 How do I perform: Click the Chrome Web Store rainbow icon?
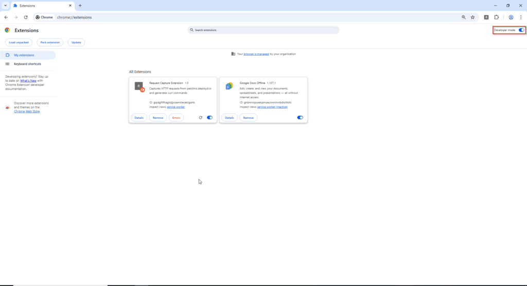pyautogui.click(x=7, y=107)
